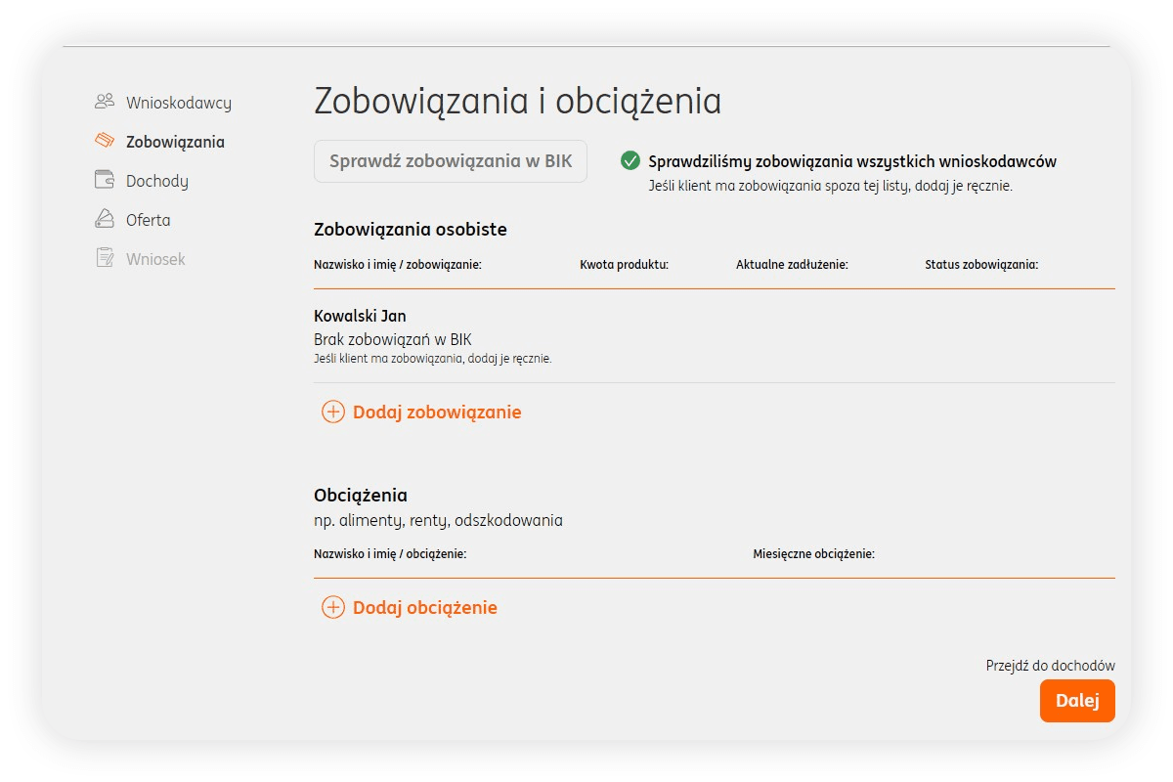The width and height of the screenshot is (1173, 782).
Task: Click the plus icon beside Dodaj obciążenie
Action: pyautogui.click(x=333, y=607)
